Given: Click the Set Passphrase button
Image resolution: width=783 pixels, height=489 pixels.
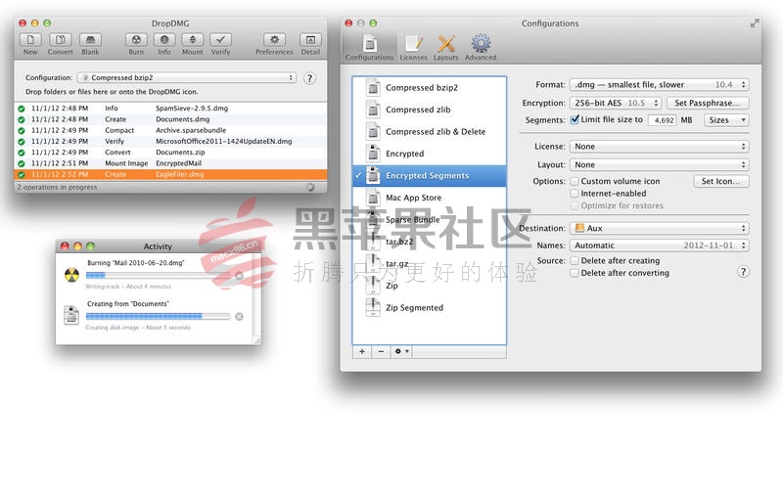Looking at the screenshot, I should point(708,103).
